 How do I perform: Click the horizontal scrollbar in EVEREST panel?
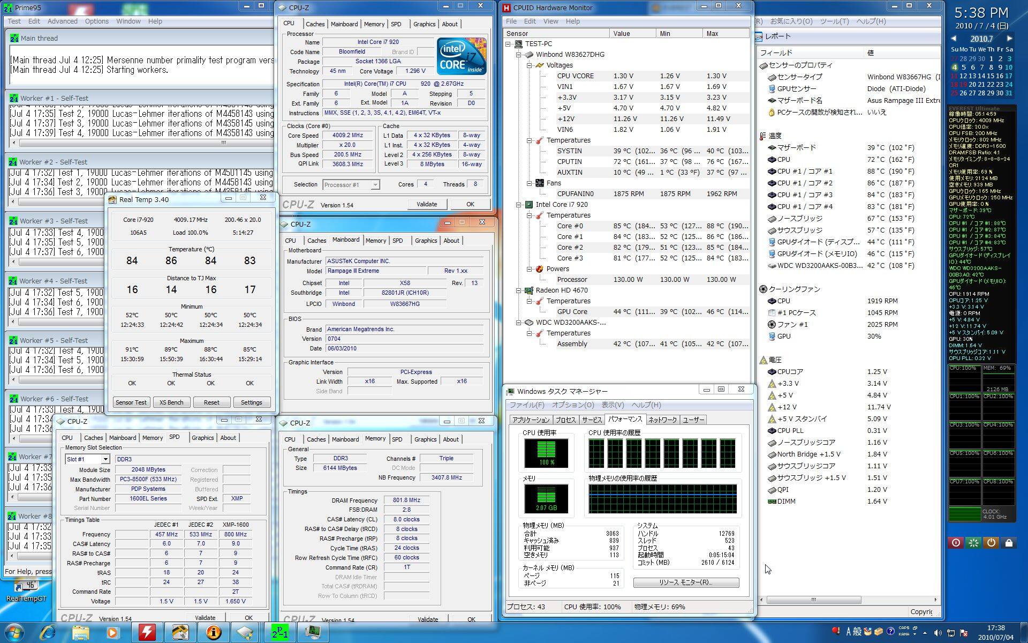[x=813, y=600]
